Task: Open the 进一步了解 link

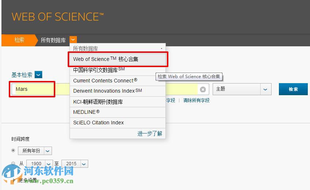Action: [x=150, y=133]
